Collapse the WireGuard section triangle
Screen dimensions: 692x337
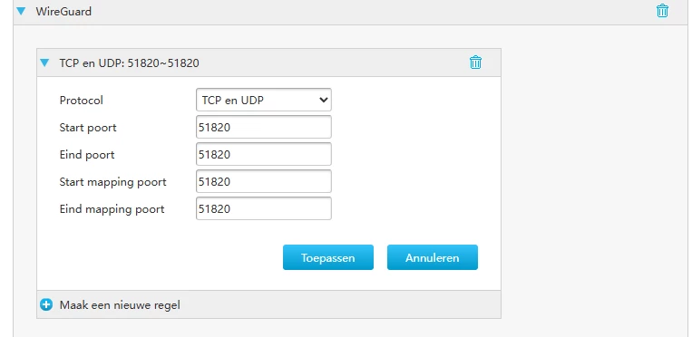pyautogui.click(x=21, y=11)
